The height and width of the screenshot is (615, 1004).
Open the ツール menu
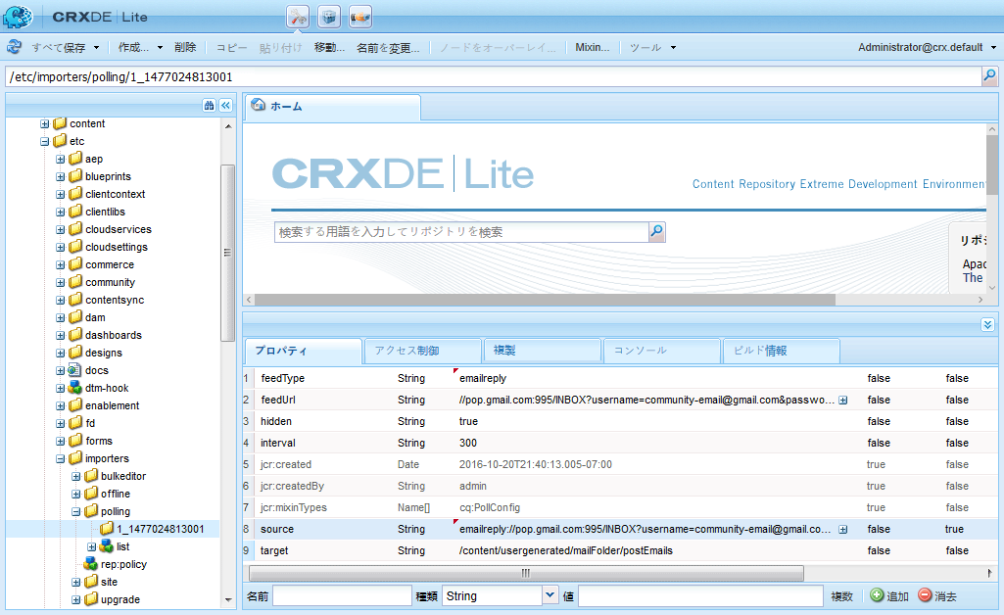pyautogui.click(x=652, y=47)
